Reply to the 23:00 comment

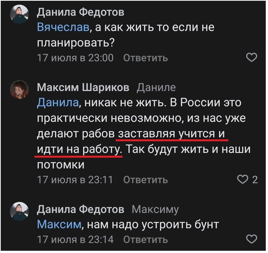pyautogui.click(x=145, y=58)
